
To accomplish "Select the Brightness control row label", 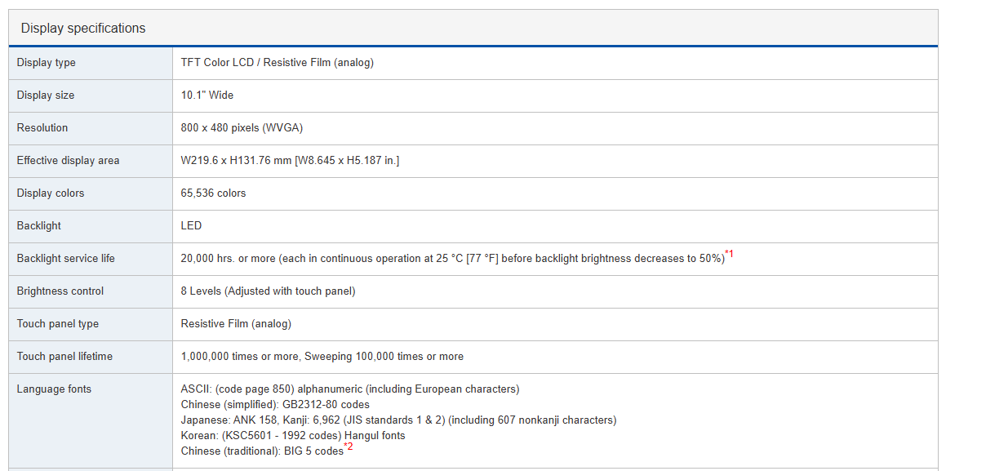I will [x=60, y=291].
